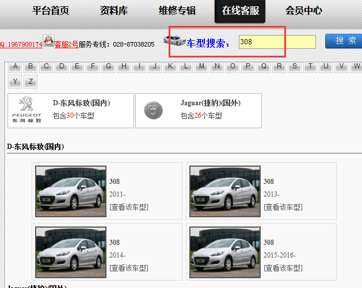Filter brands by letter J
Screen dimensions: 362x288
click(x=155, y=67)
